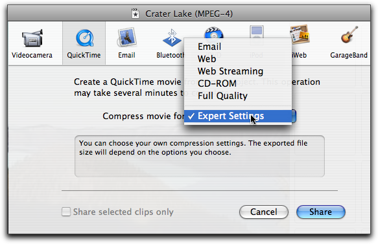The image size is (378, 244).
Task: Choose the QuickTime share icon
Action: point(84,38)
